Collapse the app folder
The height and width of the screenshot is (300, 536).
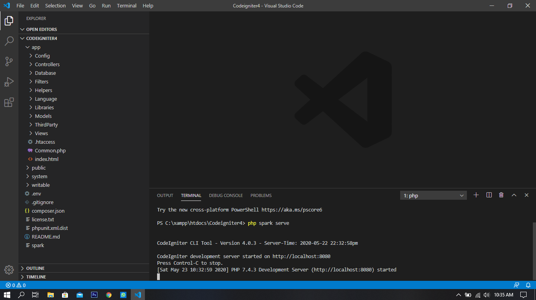[x=84, y=47]
